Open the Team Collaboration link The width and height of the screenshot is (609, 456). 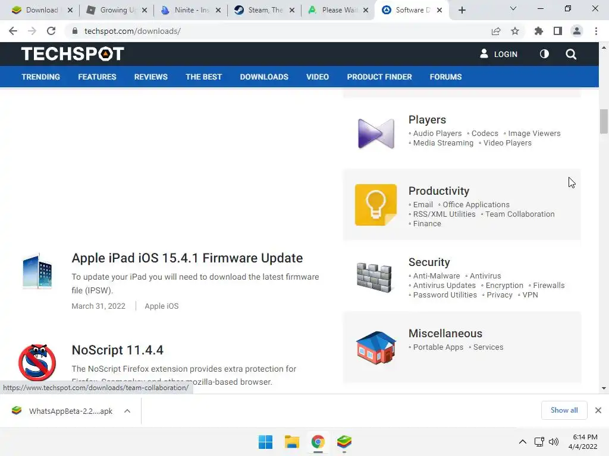coord(520,214)
